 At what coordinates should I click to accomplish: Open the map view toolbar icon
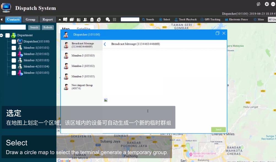coord(65,20)
